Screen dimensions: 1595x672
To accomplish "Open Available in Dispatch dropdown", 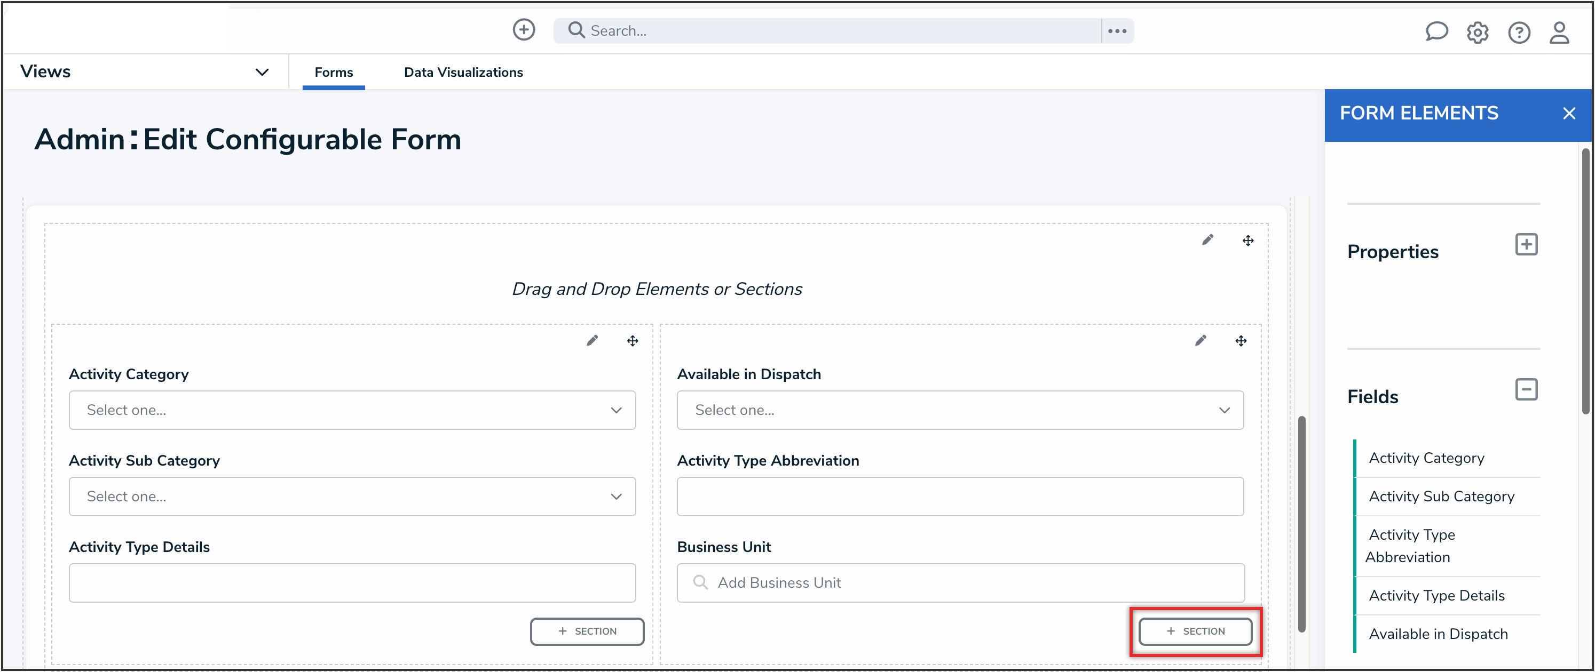I will coord(960,410).
